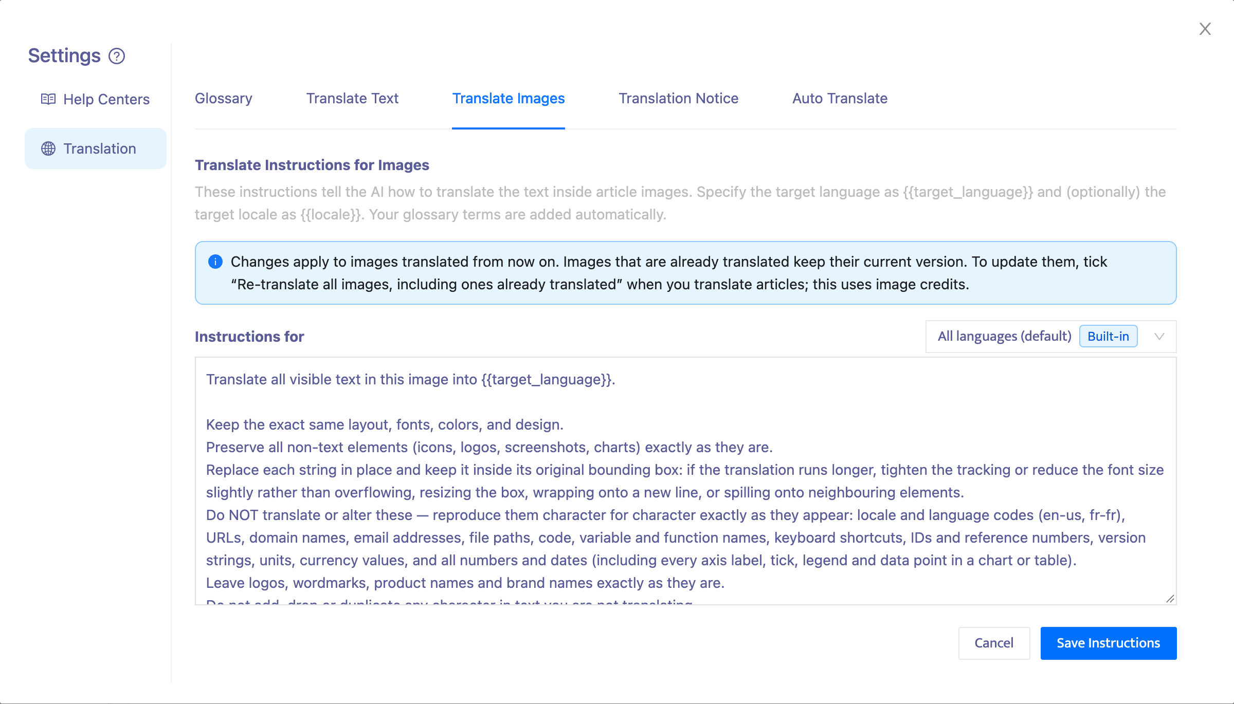Screen dimensions: 1234x704
Task: Click the 'Translate Instructions for Images' heading
Action: coord(312,165)
